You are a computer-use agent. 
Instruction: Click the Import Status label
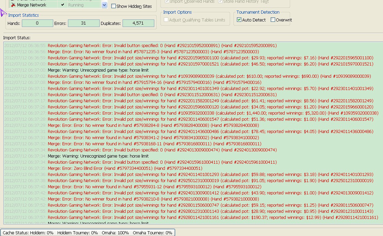click(x=17, y=38)
